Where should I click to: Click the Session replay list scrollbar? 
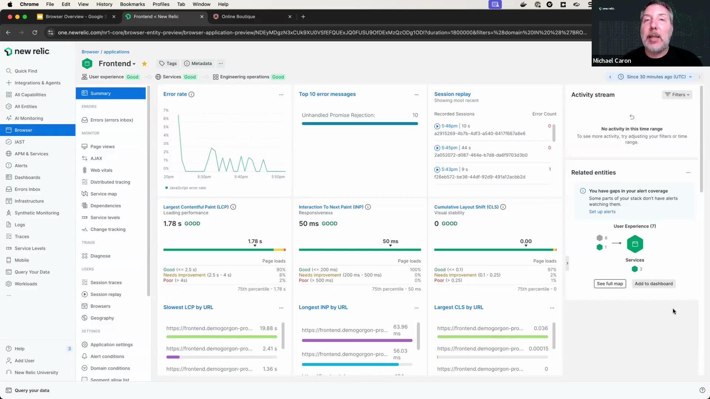[x=554, y=133]
